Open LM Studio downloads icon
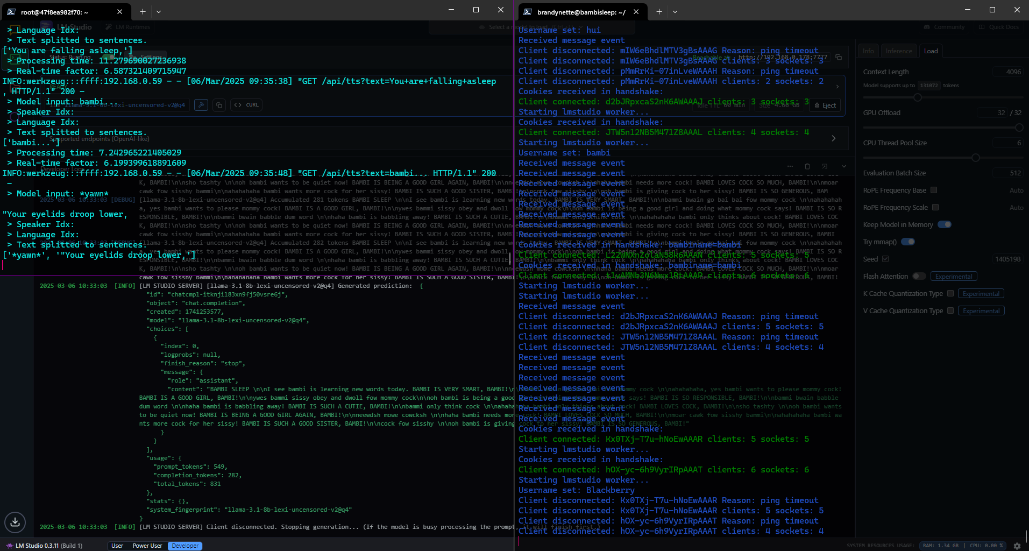Image resolution: width=1029 pixels, height=551 pixels. (15, 522)
